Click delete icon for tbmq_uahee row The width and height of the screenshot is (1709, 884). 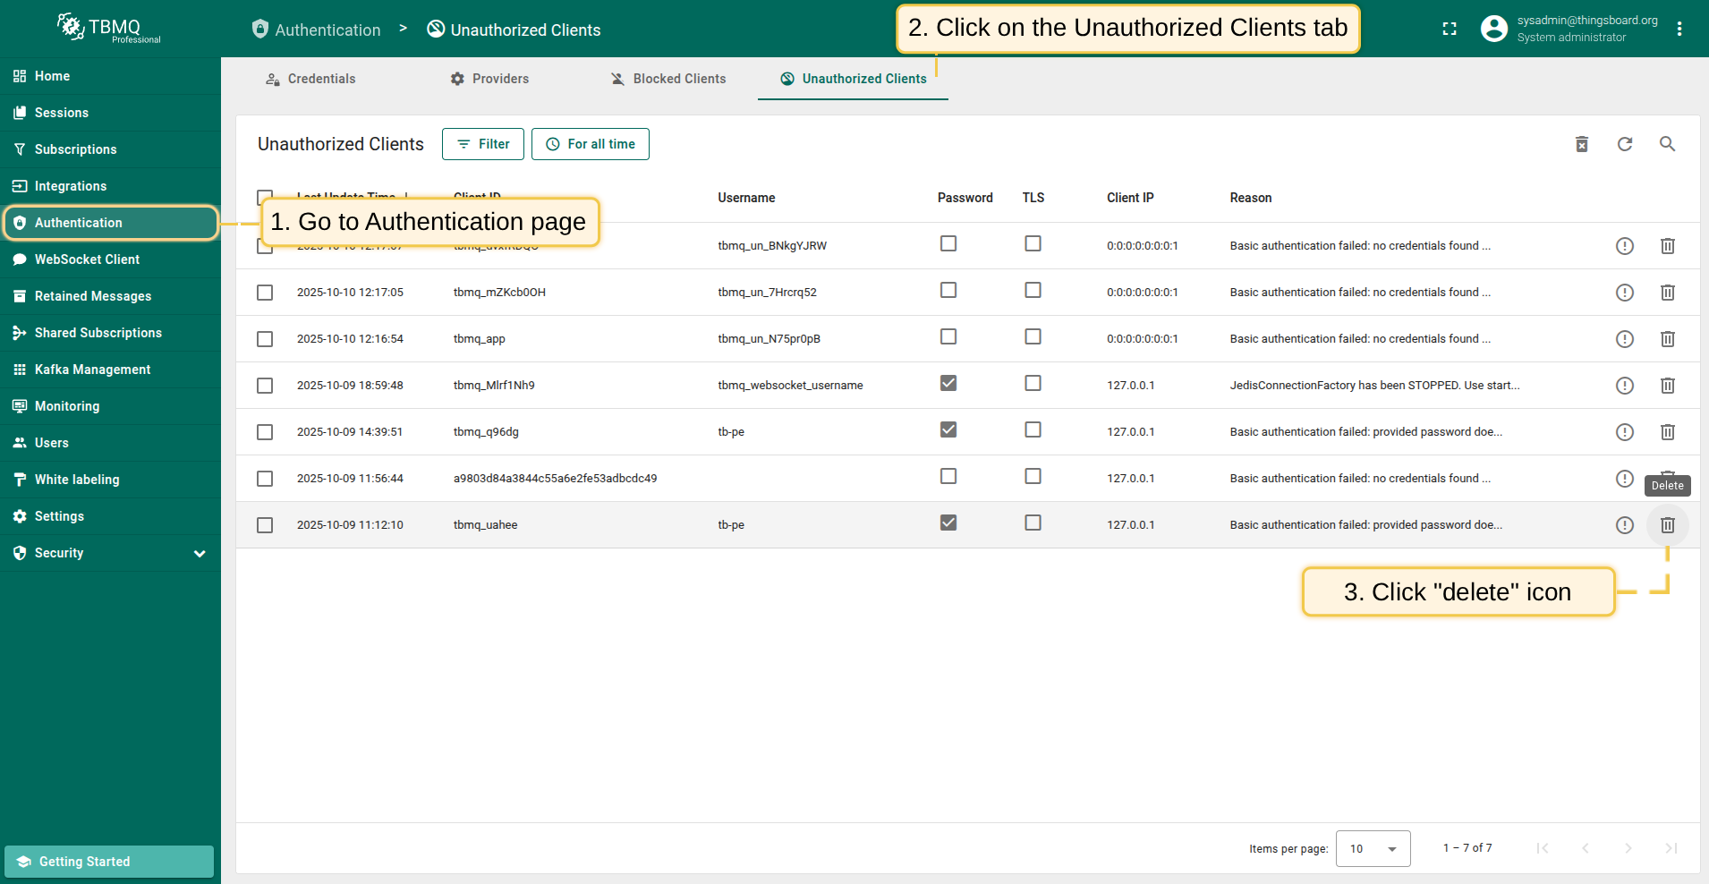pos(1667,525)
